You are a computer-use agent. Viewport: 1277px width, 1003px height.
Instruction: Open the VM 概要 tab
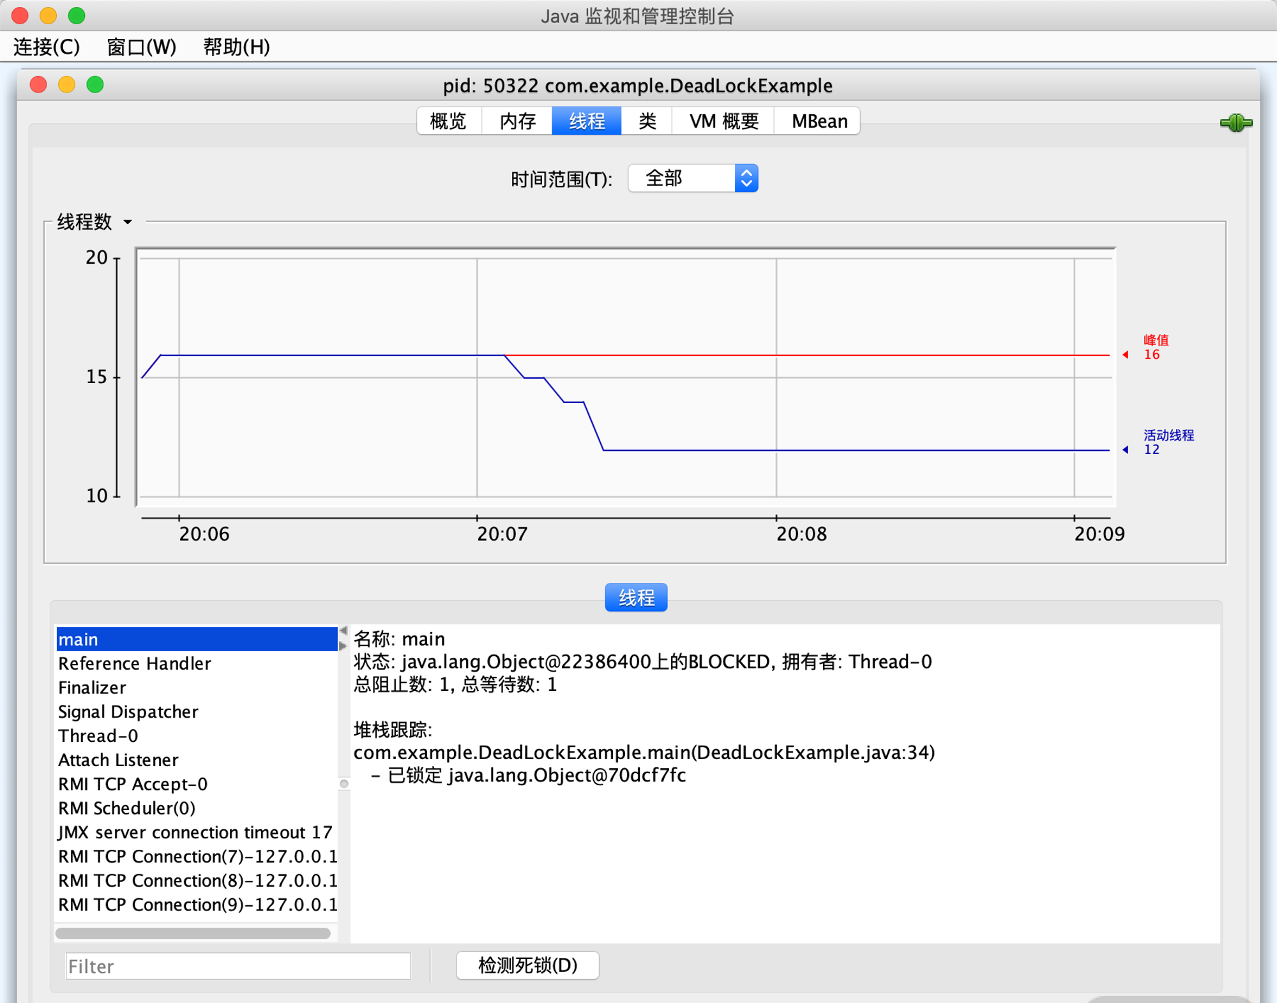pyautogui.click(x=723, y=121)
